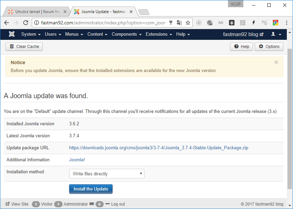Image resolution: width=293 pixels, height=209 pixels.
Task: Click the lightning bolt extension icon
Action: [254, 23]
